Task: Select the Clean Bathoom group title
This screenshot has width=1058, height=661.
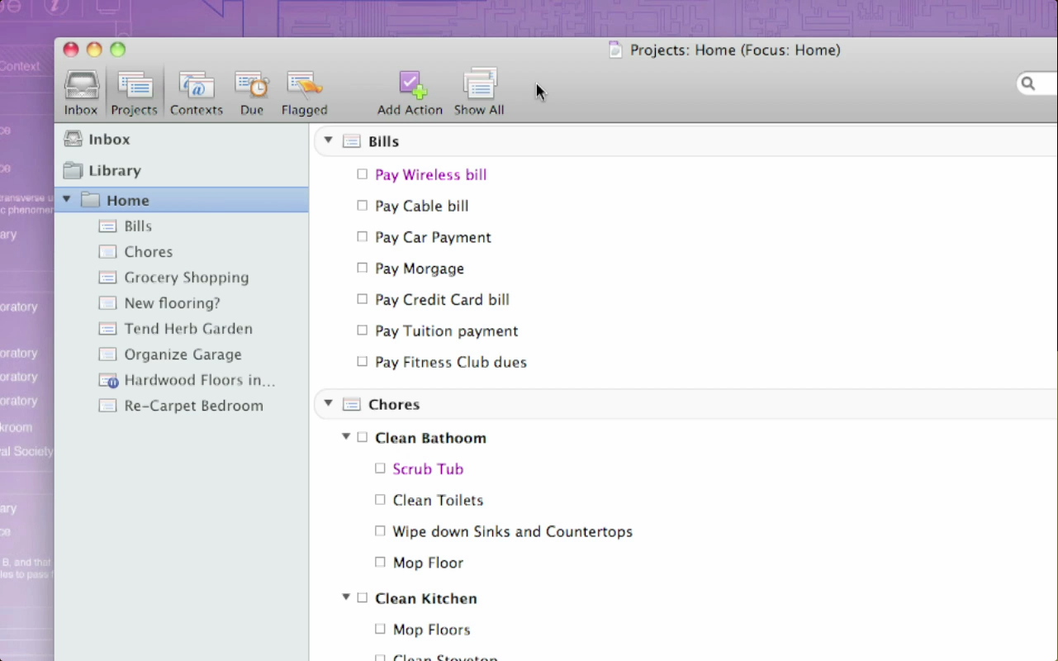Action: [430, 438]
